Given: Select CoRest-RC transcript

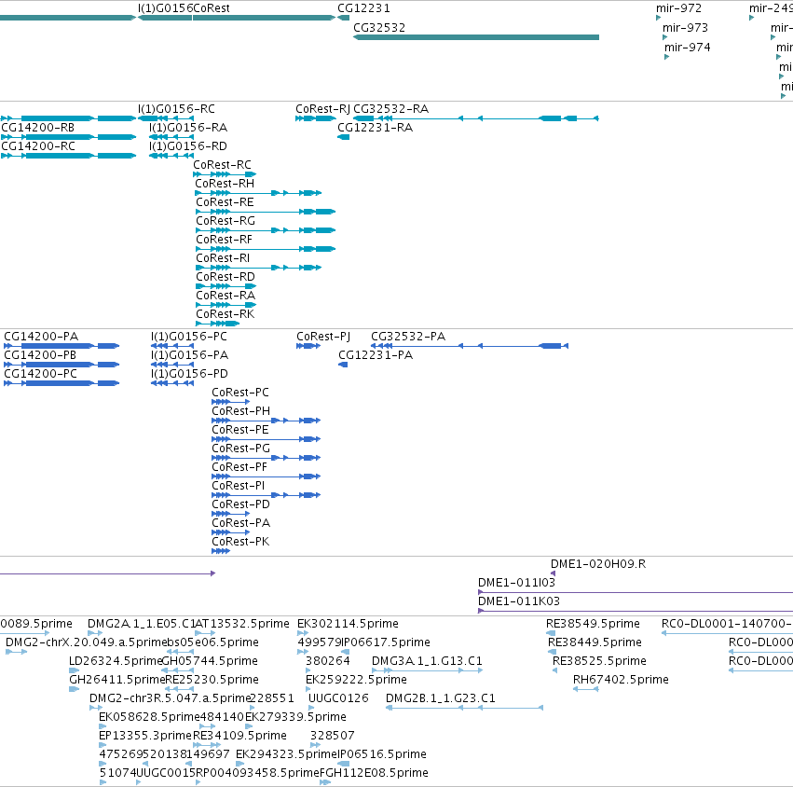Looking at the screenshot, I should click(225, 174).
